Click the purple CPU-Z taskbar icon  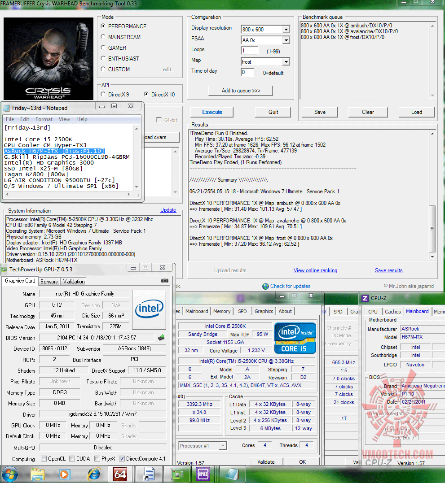[203, 474]
